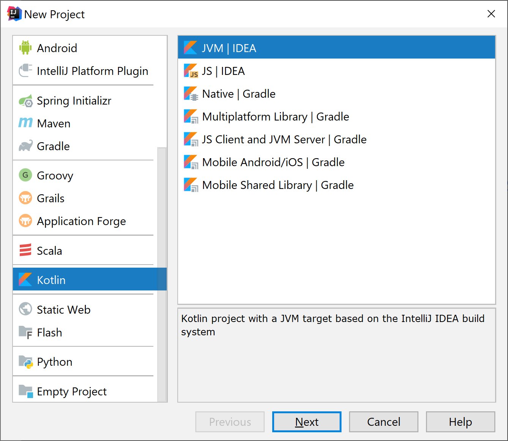The height and width of the screenshot is (441, 508).
Task: Click the Maven icon in the sidebar
Action: [x=25, y=123]
